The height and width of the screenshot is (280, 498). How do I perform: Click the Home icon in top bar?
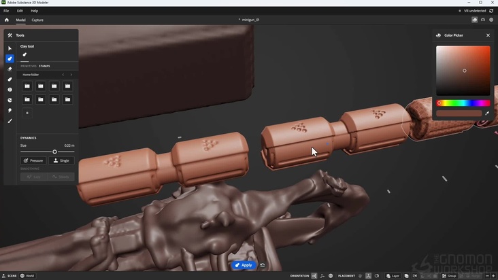(7, 20)
